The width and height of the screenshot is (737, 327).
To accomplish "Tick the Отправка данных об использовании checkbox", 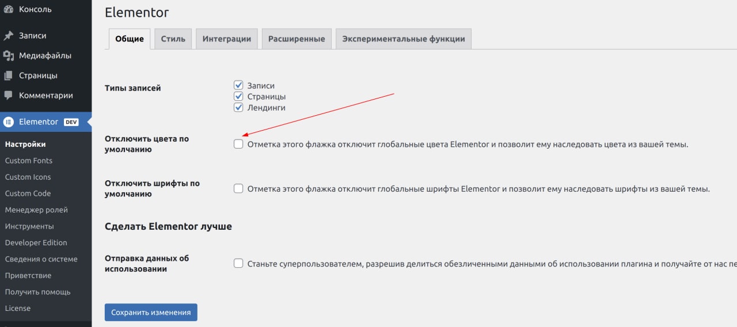I will (x=238, y=263).
